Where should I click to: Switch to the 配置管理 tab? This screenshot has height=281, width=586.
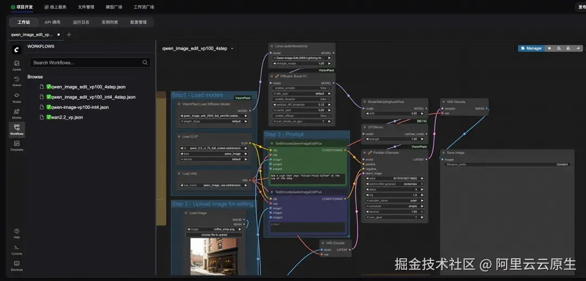[x=138, y=22]
